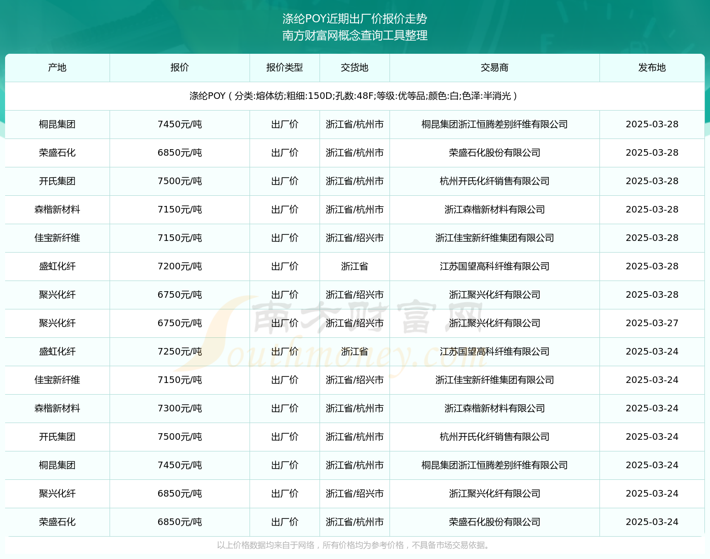Click 佳宝新纤维 in the 2025-03-24 row
710x559 pixels.
pos(57,380)
